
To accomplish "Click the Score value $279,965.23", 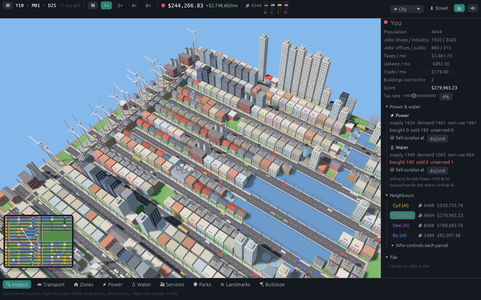I will pyautogui.click(x=444, y=88).
